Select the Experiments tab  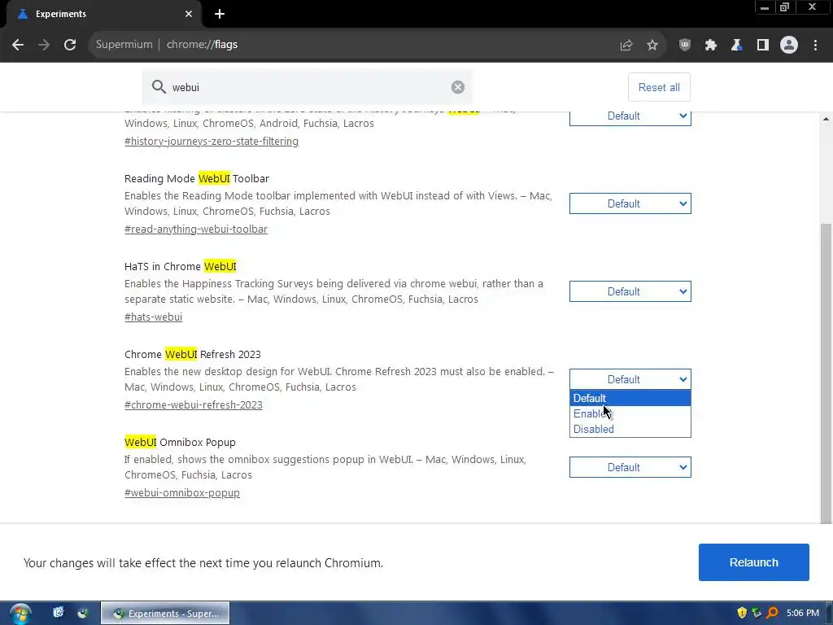point(105,15)
